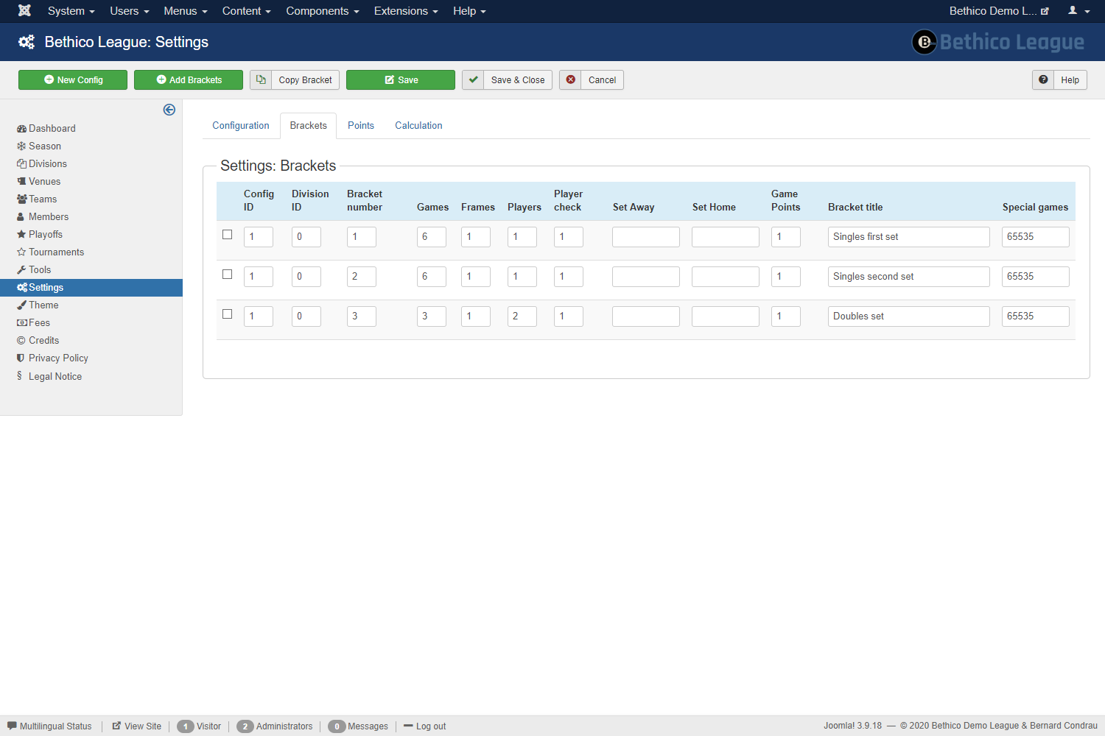Open the Components dropdown menu
Screen dimensions: 1105x736
322,11
